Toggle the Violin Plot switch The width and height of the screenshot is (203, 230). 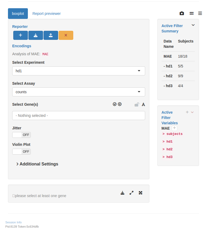[21, 152]
